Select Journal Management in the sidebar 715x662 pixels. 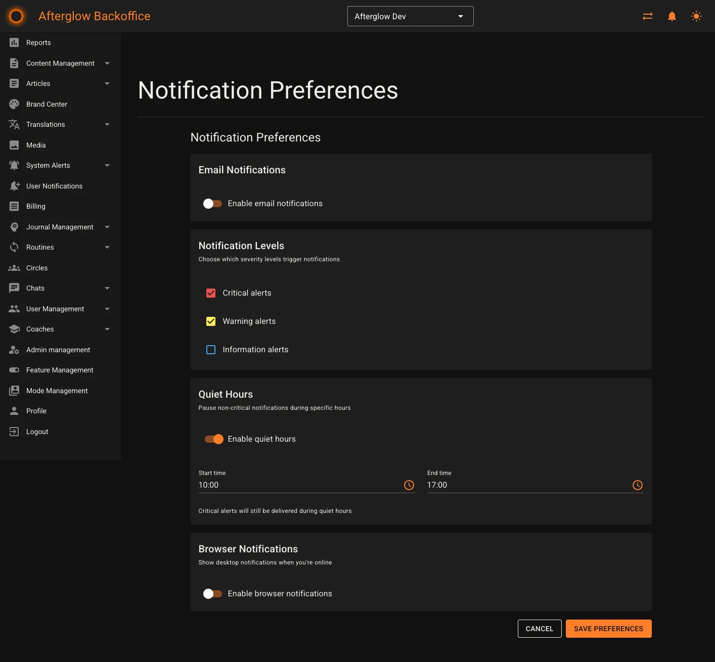(60, 227)
